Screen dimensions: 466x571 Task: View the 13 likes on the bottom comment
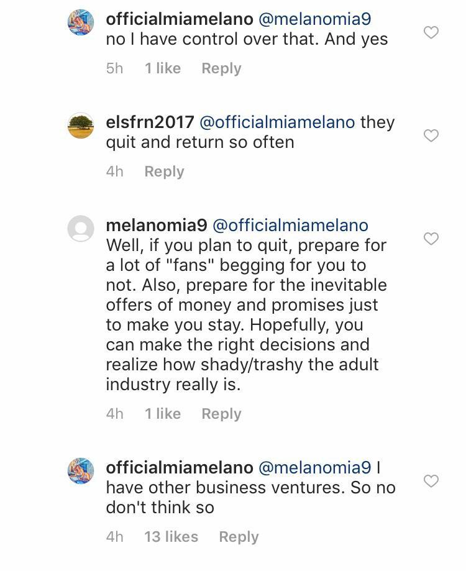pos(171,536)
